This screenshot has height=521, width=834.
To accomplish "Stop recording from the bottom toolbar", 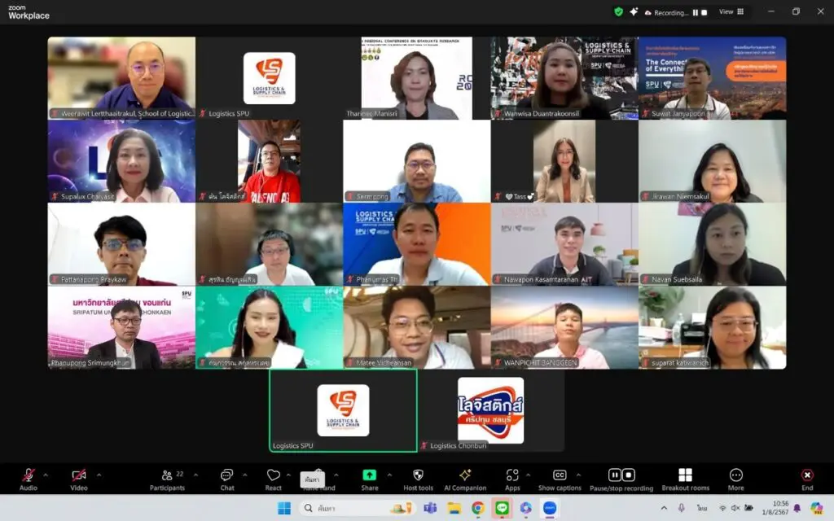I will point(628,475).
